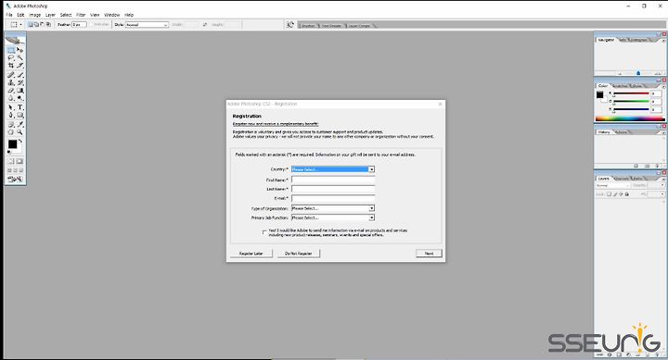668x360 pixels.
Task: Open the Edit menu
Action: pos(20,15)
